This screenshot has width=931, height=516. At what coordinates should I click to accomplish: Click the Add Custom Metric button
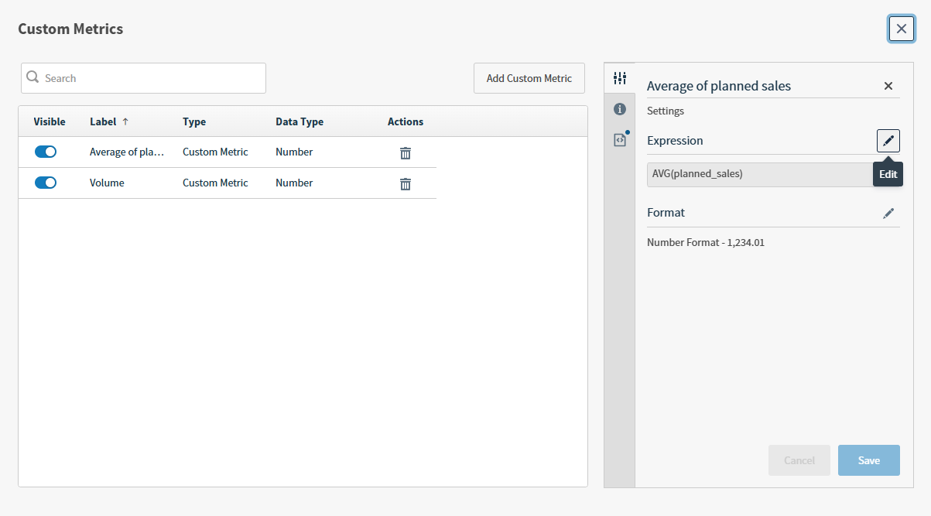click(x=529, y=78)
